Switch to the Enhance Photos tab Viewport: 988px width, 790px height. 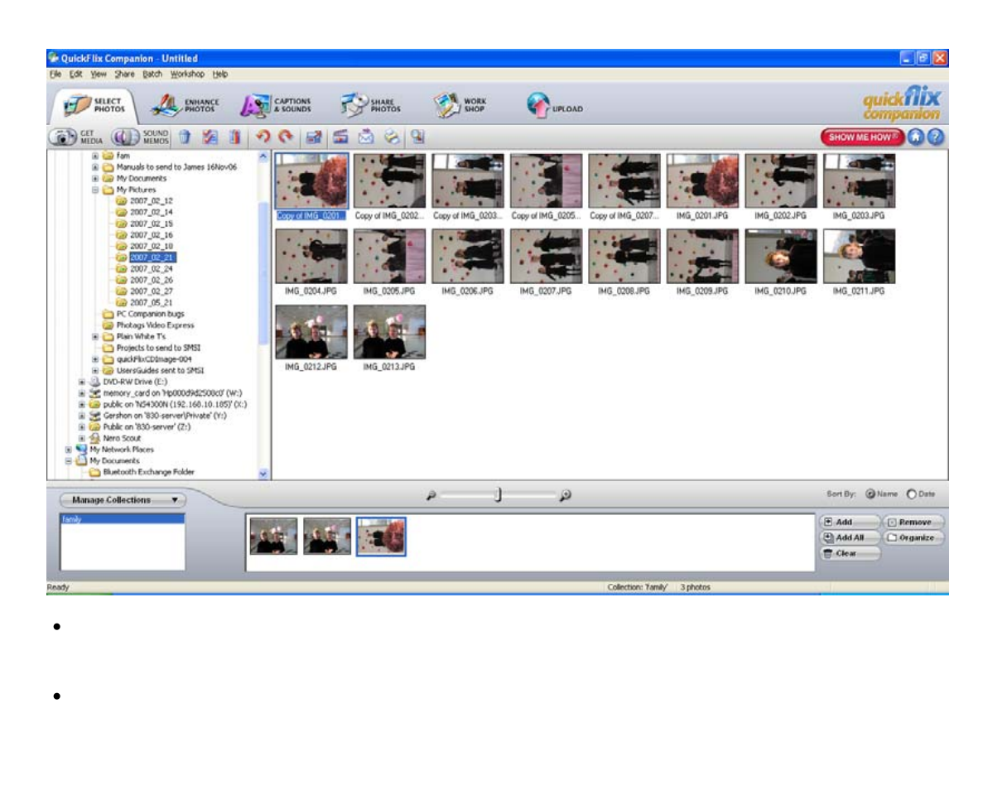tap(186, 105)
